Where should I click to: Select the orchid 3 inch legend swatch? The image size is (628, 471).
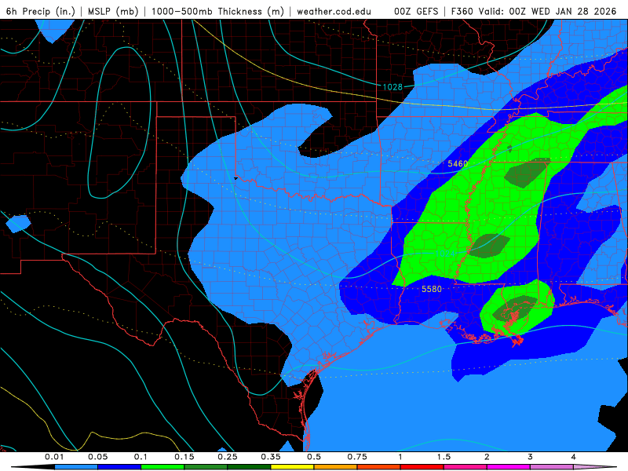point(552,467)
